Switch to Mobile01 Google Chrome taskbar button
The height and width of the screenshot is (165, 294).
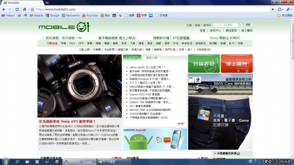[x=79, y=162]
